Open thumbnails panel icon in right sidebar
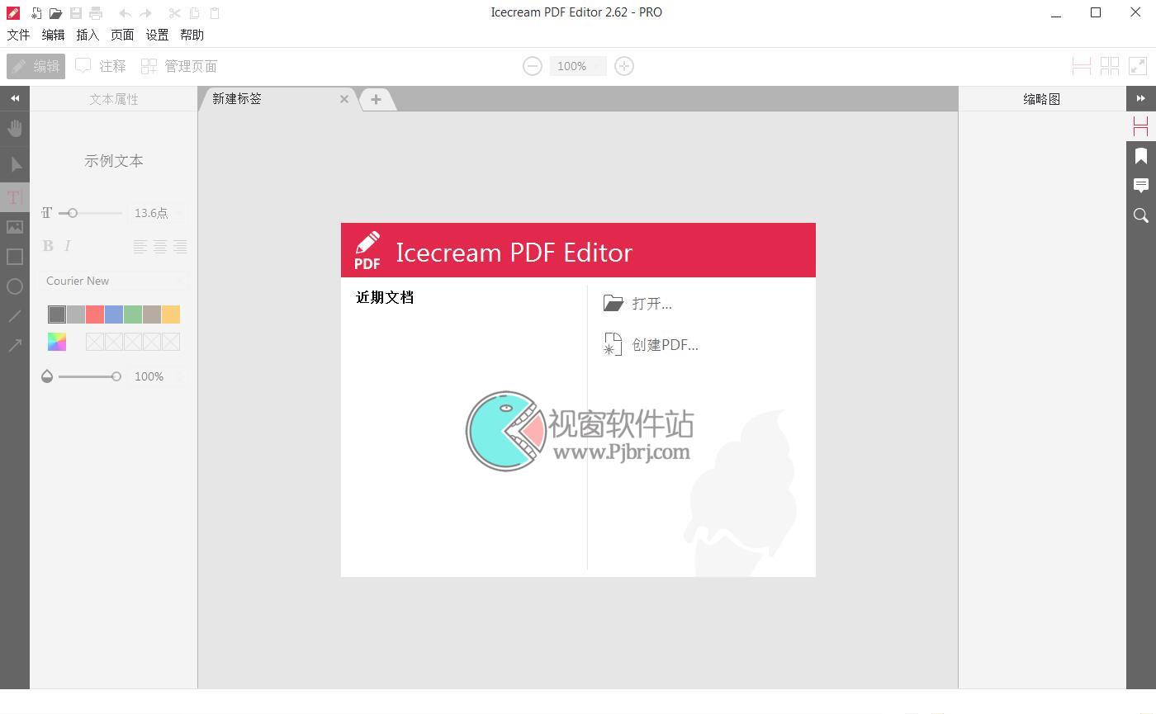The height and width of the screenshot is (714, 1156). pos(1141,126)
